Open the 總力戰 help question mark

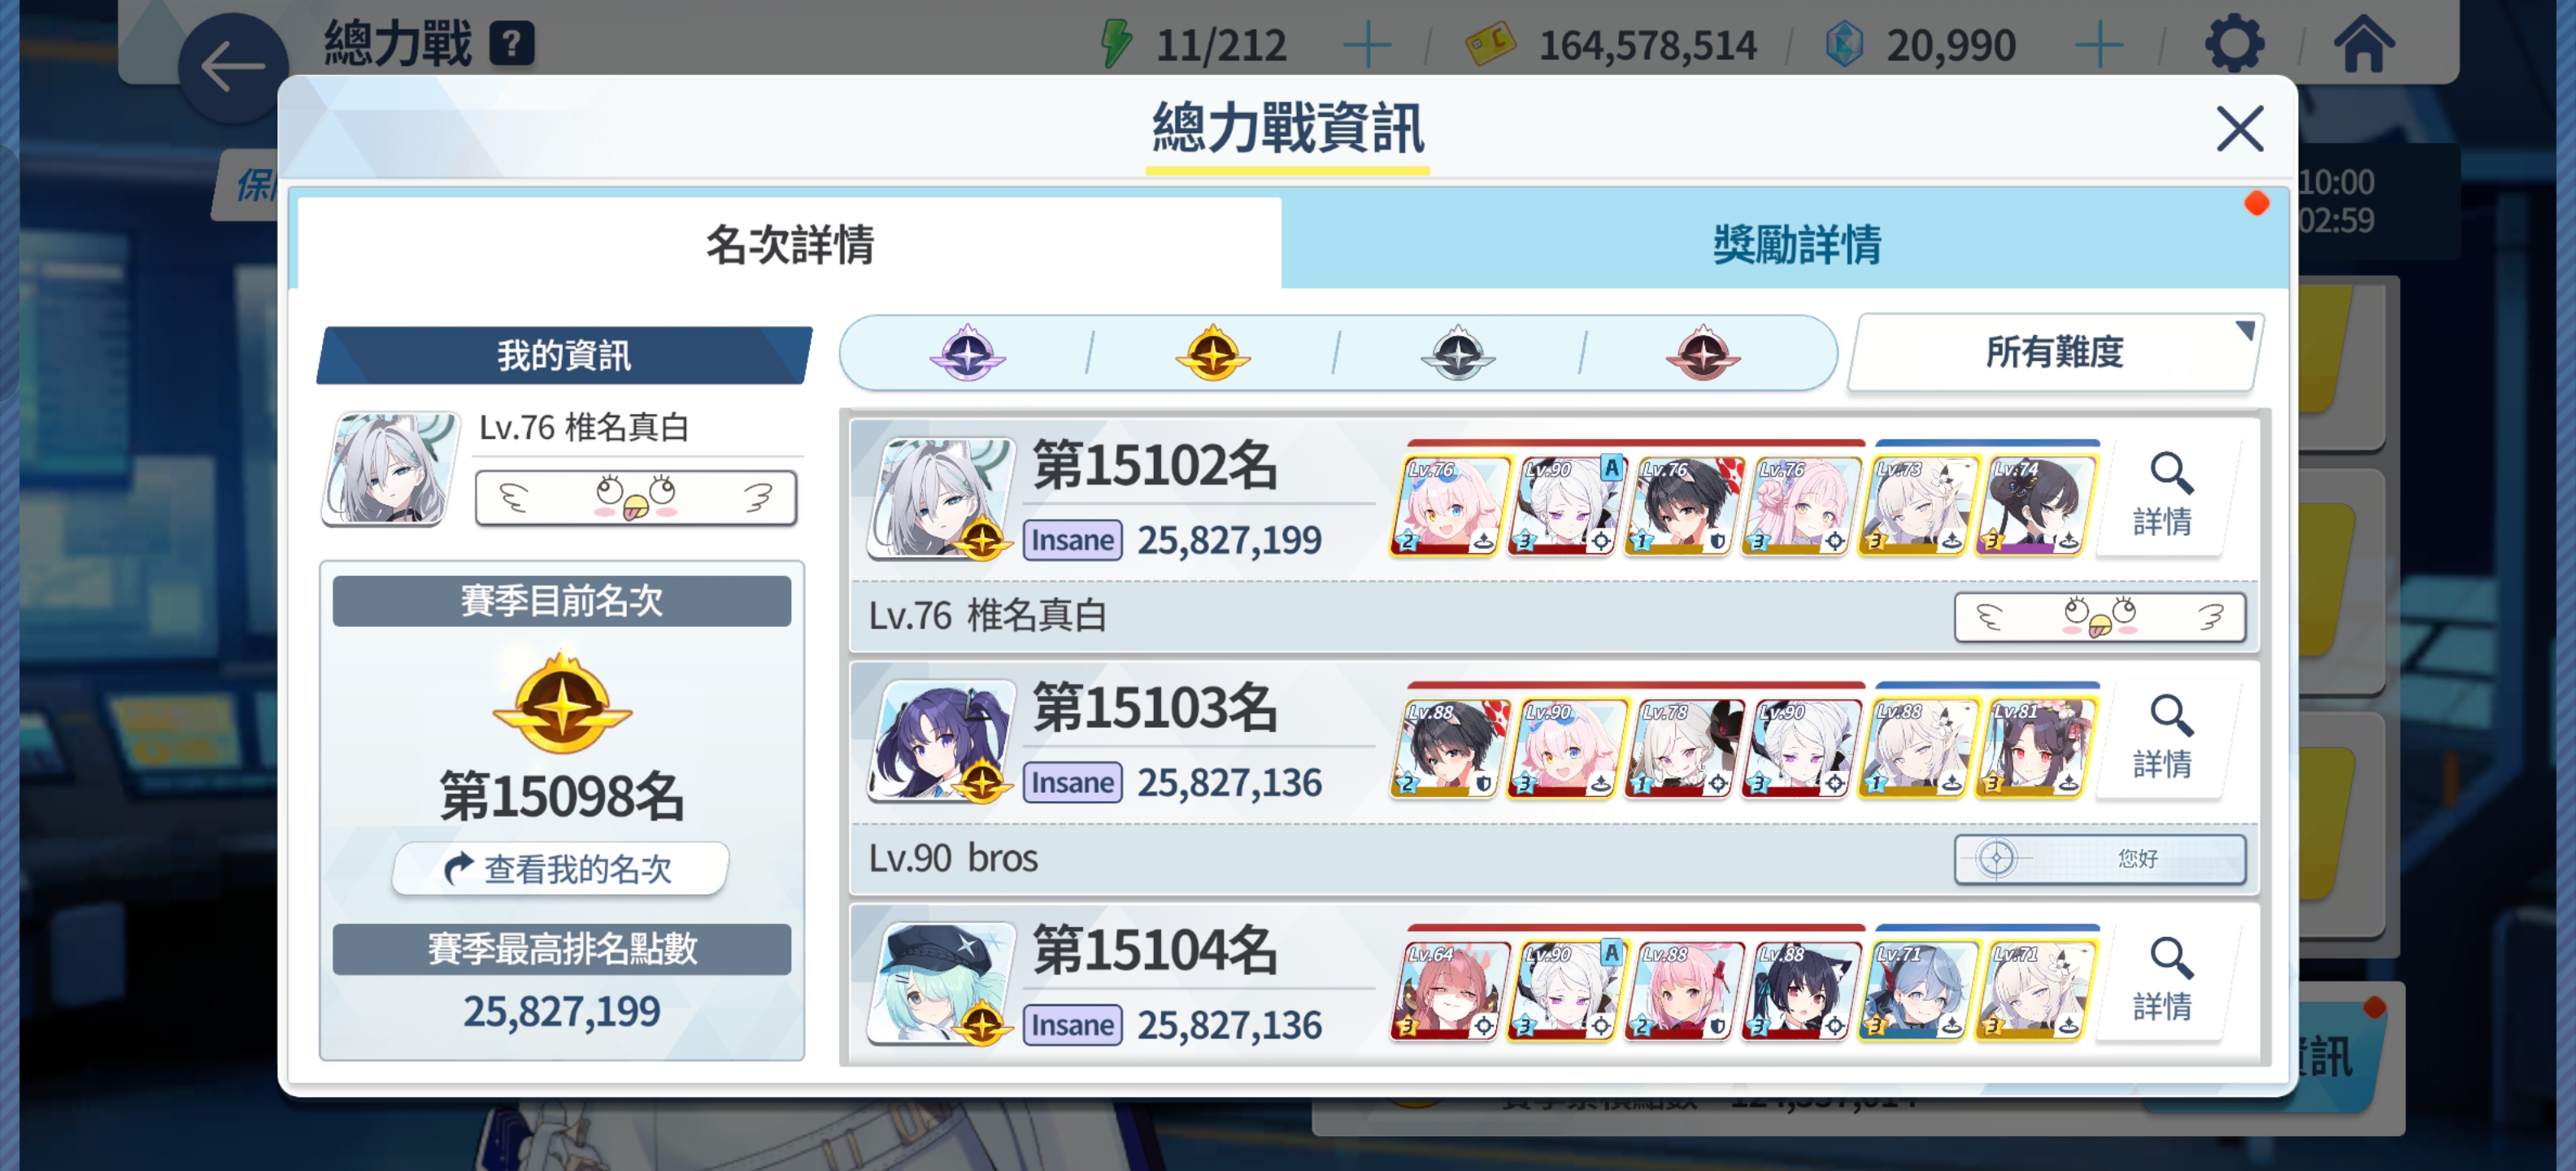click(512, 44)
